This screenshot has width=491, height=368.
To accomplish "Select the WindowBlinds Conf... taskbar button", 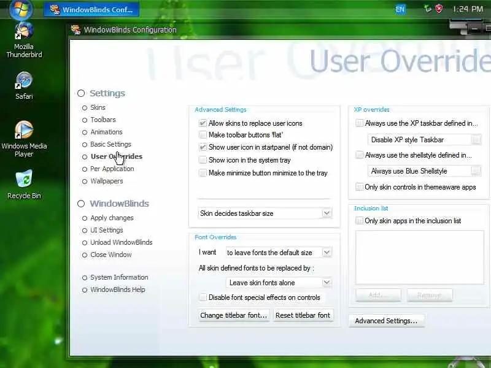I will point(91,10).
